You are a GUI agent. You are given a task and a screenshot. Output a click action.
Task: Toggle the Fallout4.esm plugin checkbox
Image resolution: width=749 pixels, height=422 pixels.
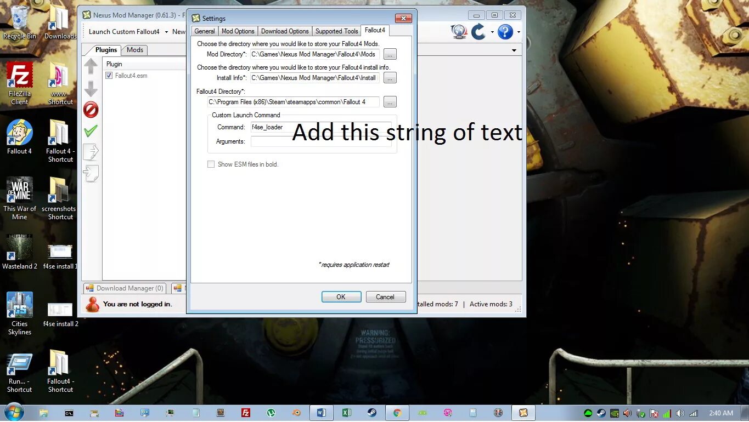[109, 76]
